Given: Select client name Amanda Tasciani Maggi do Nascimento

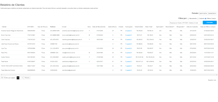Looking at the screenshot, I should coord(12,31).
